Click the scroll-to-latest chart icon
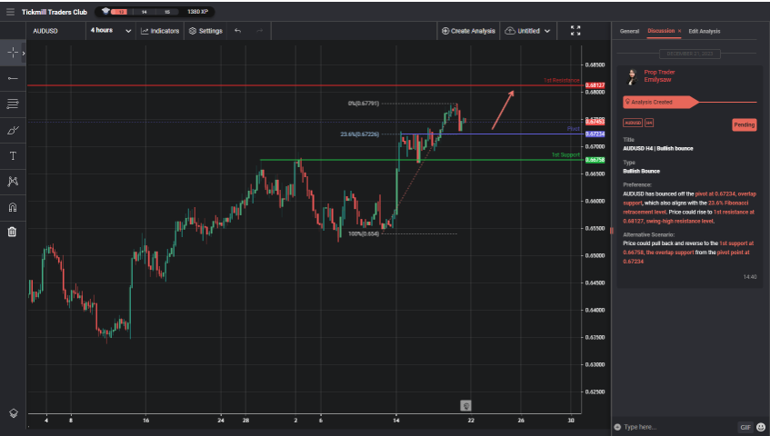The width and height of the screenshot is (770, 436). [465, 406]
